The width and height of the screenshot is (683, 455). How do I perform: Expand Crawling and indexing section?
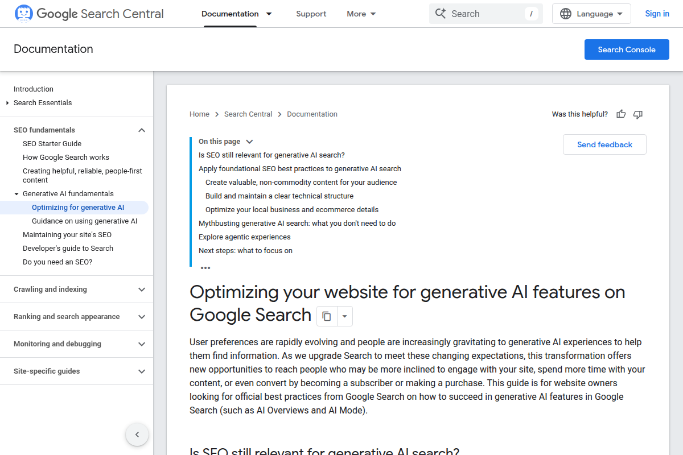pos(142,289)
